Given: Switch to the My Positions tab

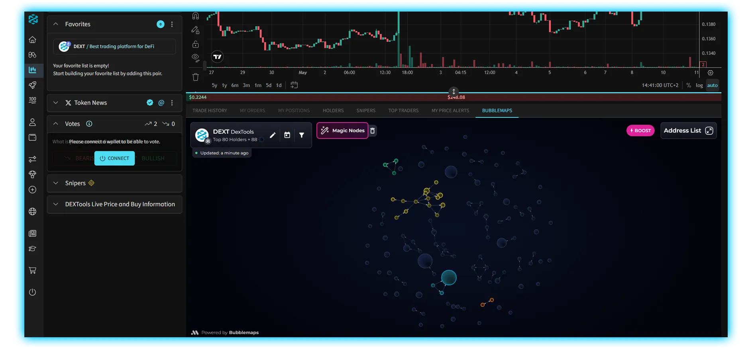Looking at the screenshot, I should [x=294, y=111].
